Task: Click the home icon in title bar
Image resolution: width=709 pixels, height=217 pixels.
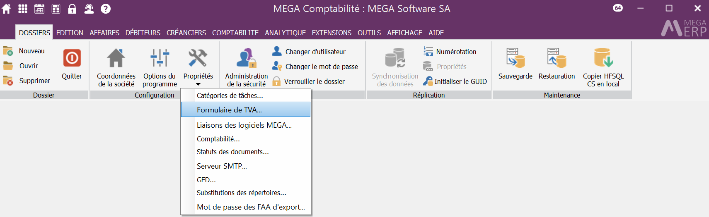Action: point(7,9)
